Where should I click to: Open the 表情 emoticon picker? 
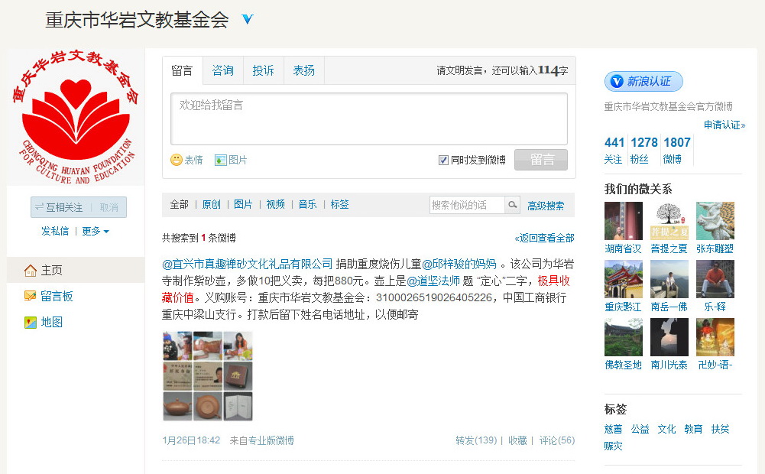[x=186, y=160]
